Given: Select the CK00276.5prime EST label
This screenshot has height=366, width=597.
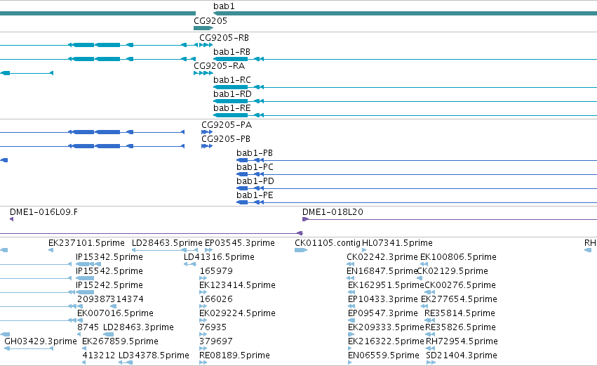Looking at the screenshot, I should pos(460,285).
